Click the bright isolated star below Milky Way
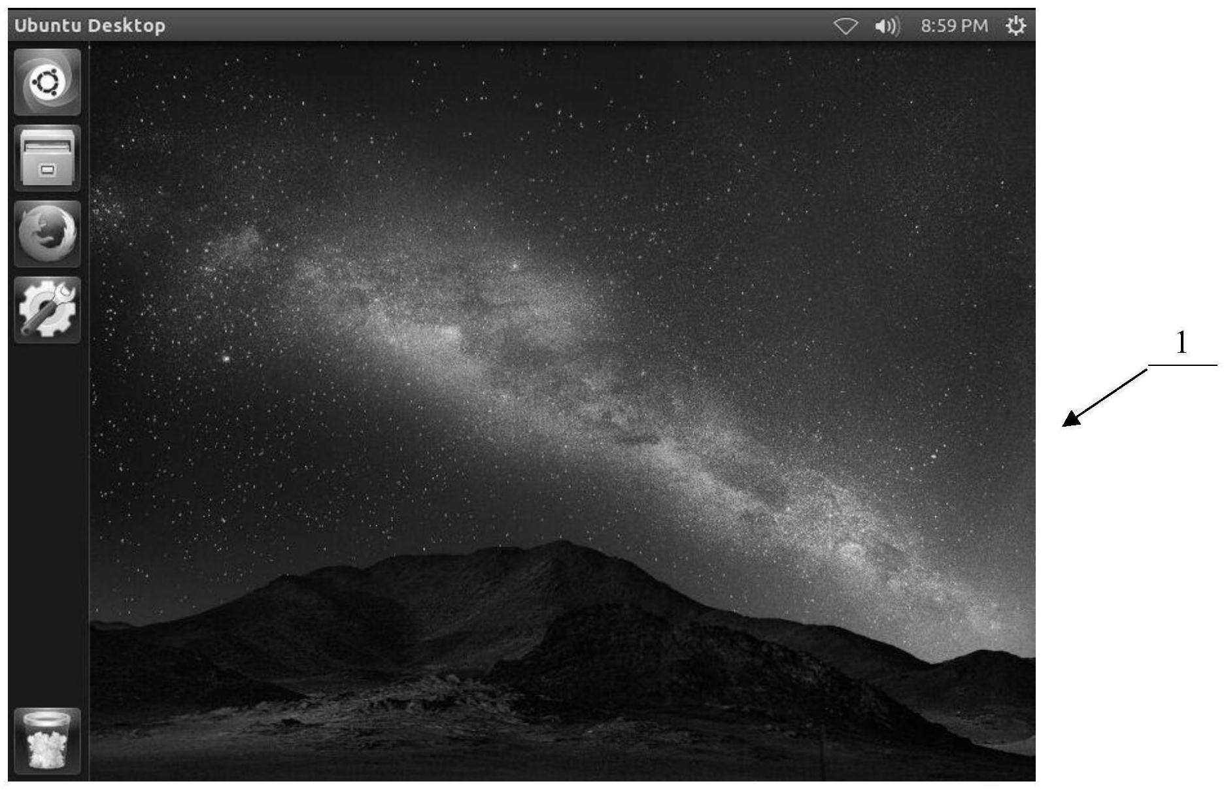This screenshot has width=1226, height=790. (226, 358)
